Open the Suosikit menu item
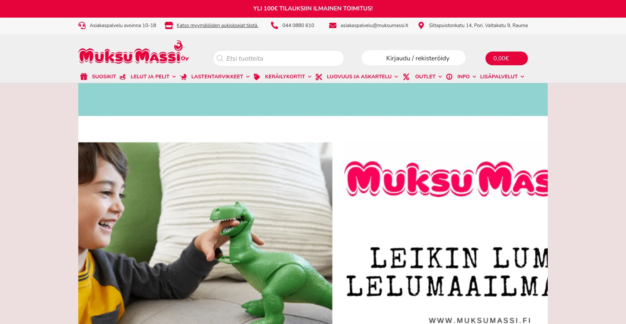The width and height of the screenshot is (626, 324). coord(104,77)
